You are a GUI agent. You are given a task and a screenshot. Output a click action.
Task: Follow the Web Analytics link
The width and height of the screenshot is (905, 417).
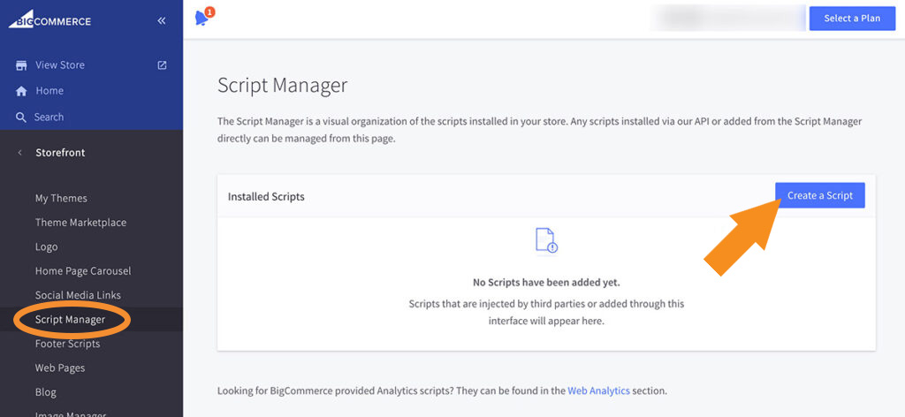click(x=598, y=390)
